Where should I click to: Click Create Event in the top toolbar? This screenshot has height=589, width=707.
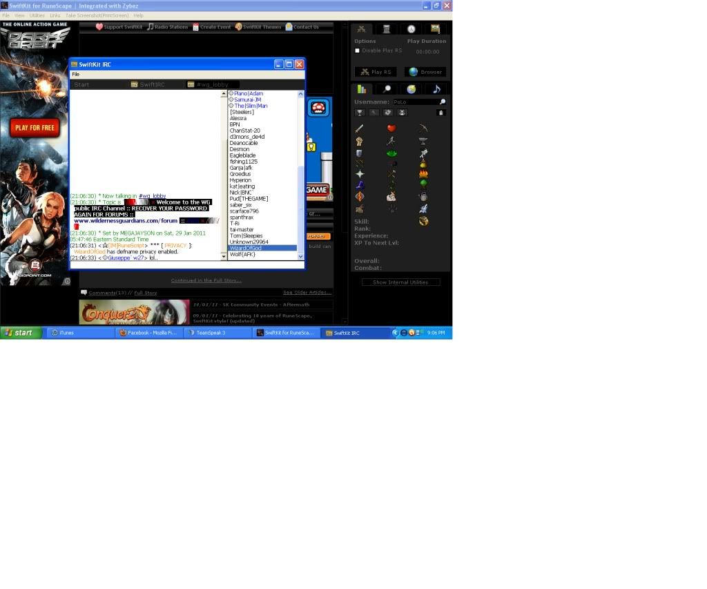(211, 27)
